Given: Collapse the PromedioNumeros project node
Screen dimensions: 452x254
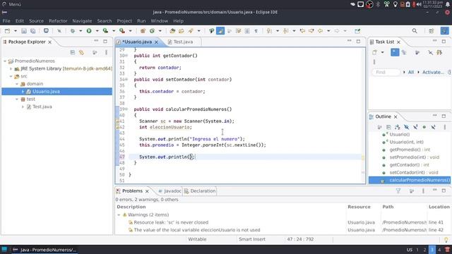Looking at the screenshot, I should coord(5,61).
